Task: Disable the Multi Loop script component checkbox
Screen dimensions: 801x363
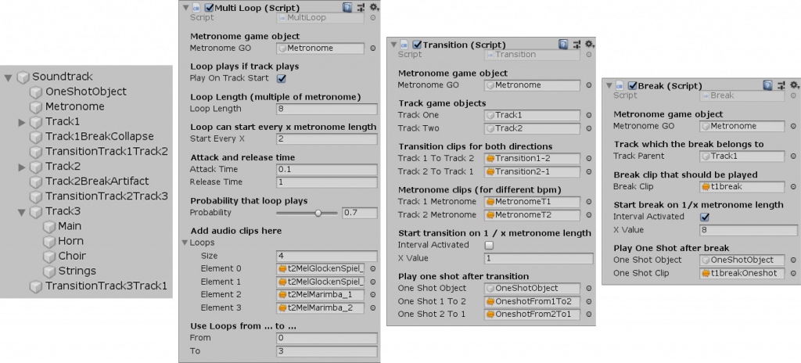Action: pyautogui.click(x=208, y=8)
